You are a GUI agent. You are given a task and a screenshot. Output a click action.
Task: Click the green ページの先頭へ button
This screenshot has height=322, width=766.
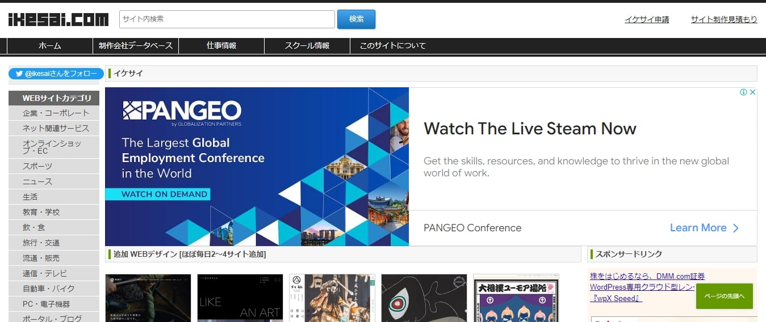[x=724, y=296]
